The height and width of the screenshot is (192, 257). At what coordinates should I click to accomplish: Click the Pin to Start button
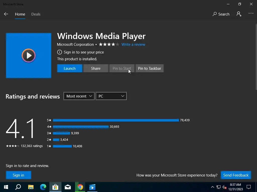pyautogui.click(x=122, y=68)
